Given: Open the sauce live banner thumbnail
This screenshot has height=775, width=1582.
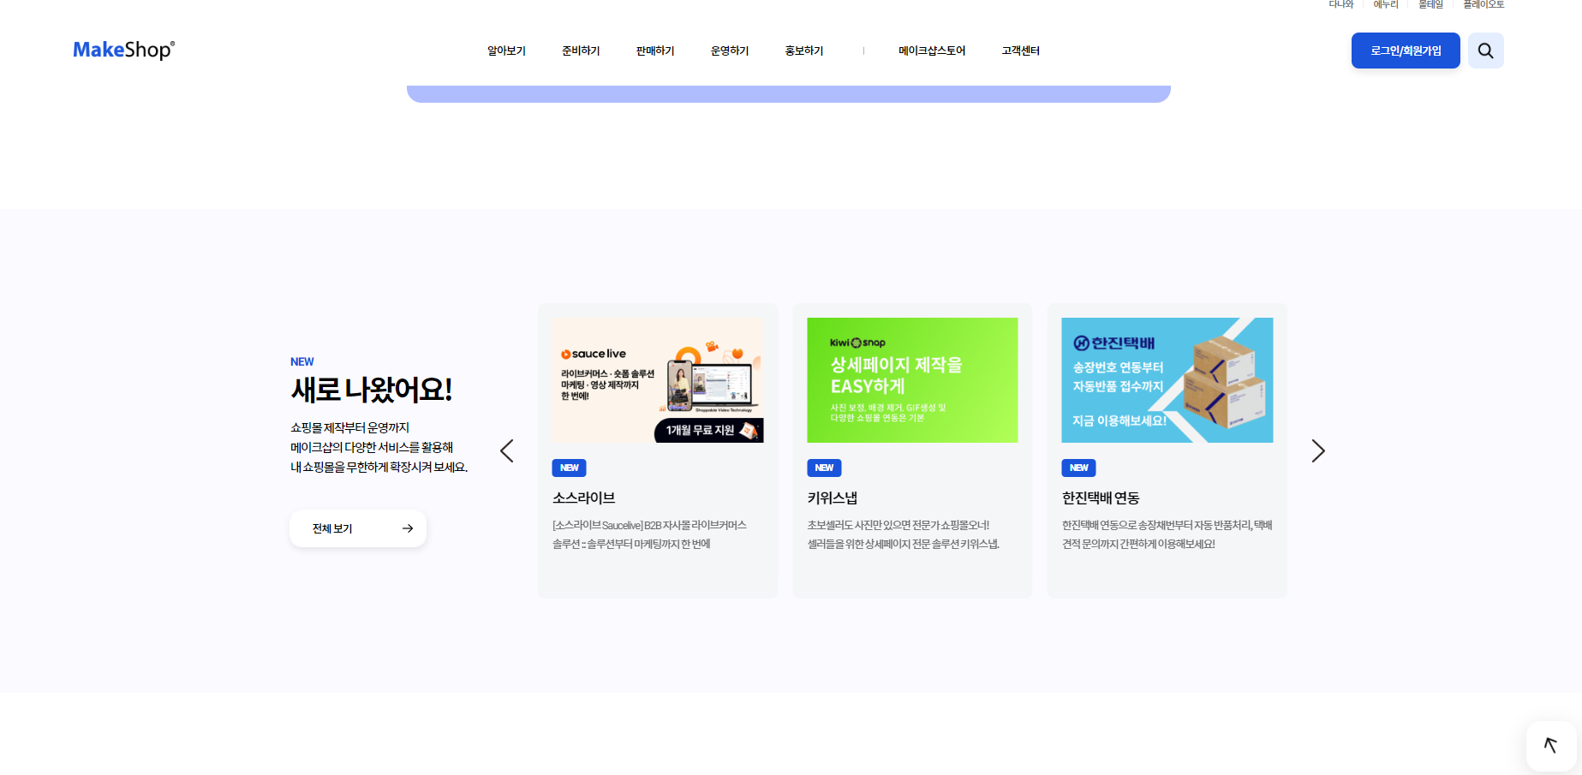Looking at the screenshot, I should (x=658, y=380).
